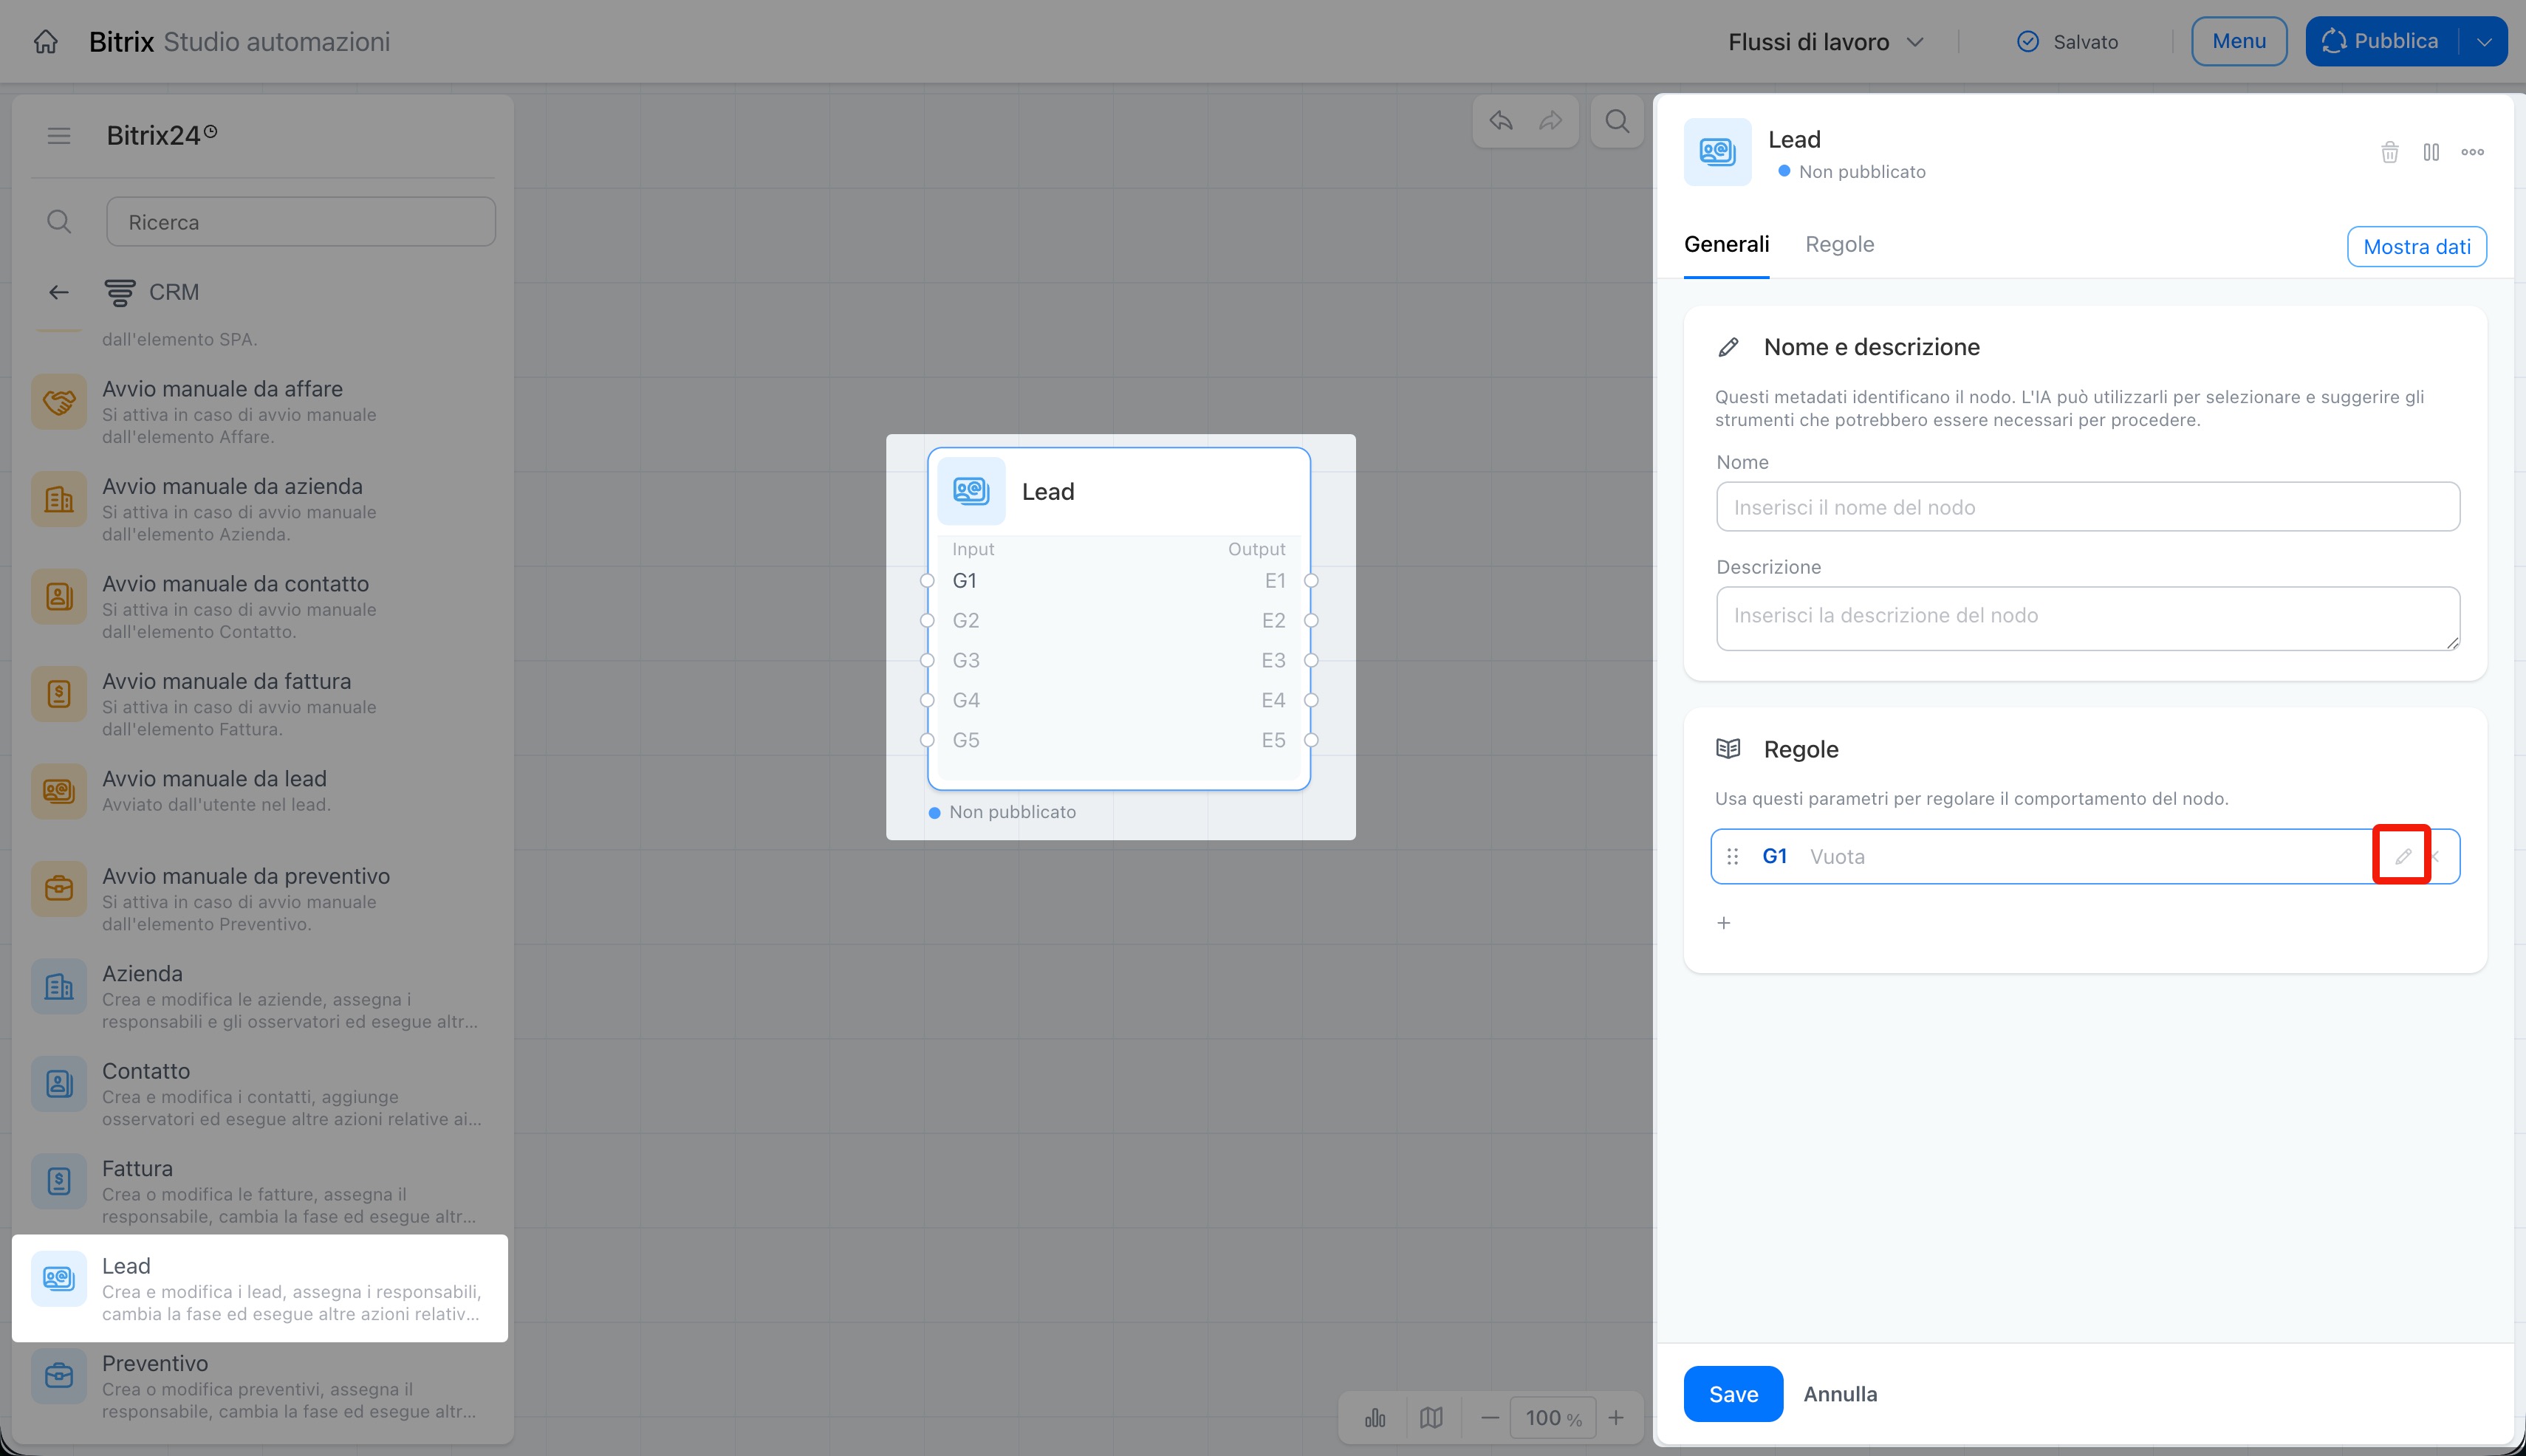Expand Pubblica button dropdown arrow

[x=2484, y=42]
